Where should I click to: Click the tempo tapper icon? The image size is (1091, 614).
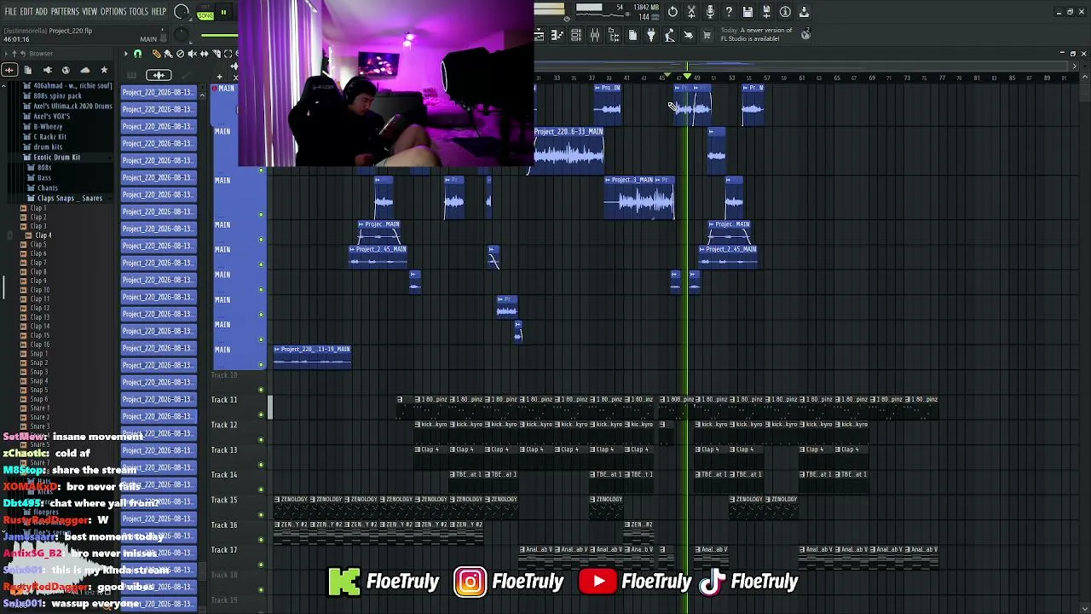[670, 35]
